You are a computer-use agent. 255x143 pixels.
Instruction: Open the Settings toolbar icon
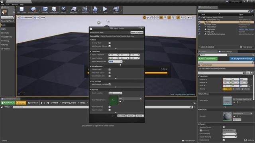click(x=63, y=10)
